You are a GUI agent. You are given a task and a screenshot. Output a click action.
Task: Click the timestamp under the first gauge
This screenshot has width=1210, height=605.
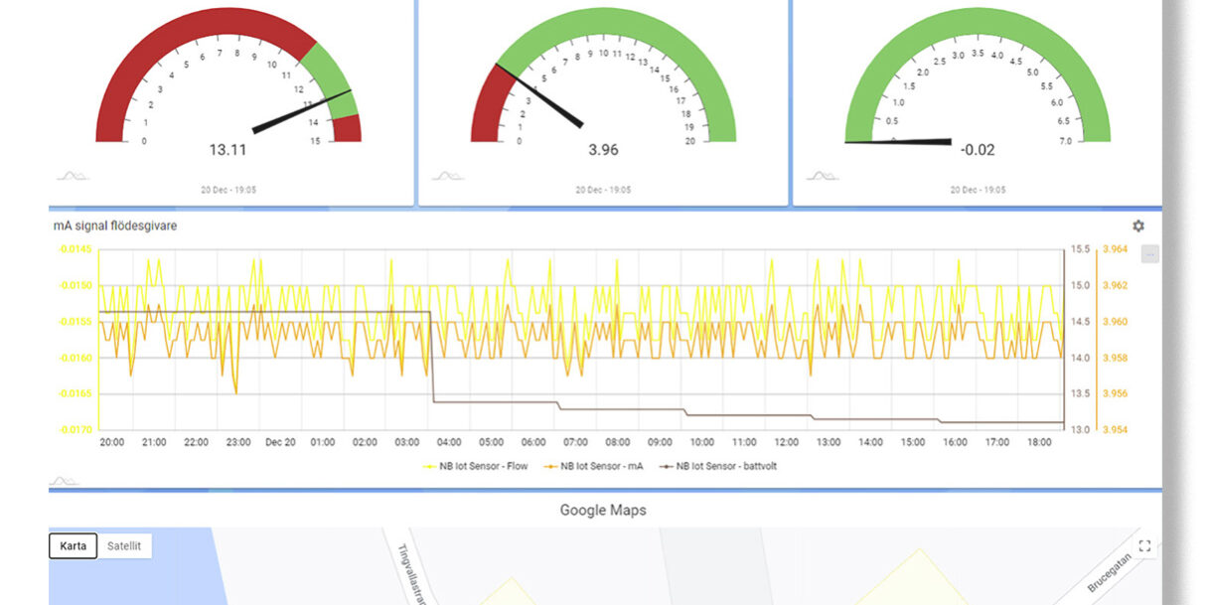tap(227, 189)
